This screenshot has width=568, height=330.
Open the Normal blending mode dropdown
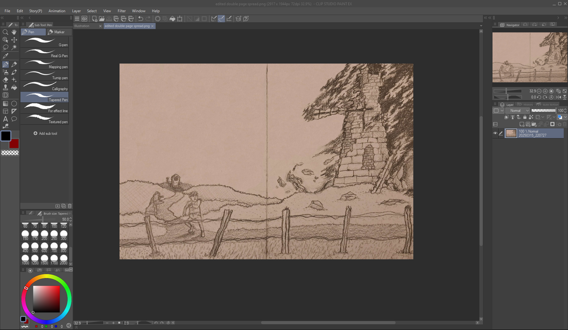pos(517,111)
